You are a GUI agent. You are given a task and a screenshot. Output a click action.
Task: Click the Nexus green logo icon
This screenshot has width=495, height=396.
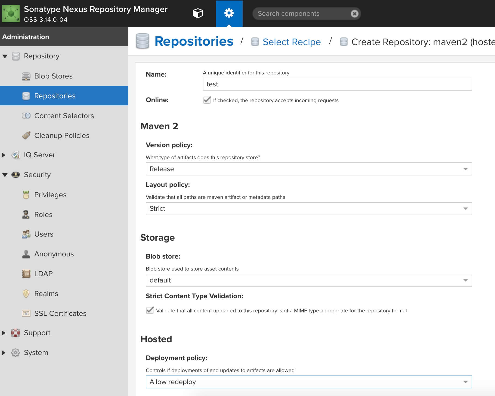pos(11,13)
